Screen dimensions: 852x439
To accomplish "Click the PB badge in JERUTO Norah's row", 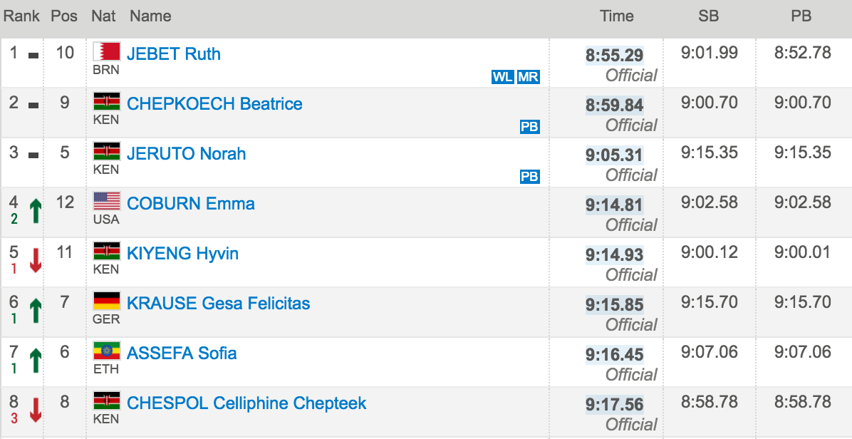I will tap(529, 177).
